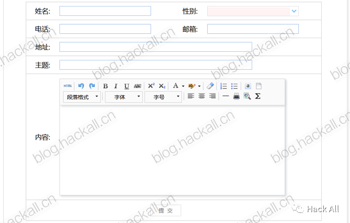Screen dimensions: 350x223
Task: Center align text
Action: pyautogui.click(x=202, y=96)
